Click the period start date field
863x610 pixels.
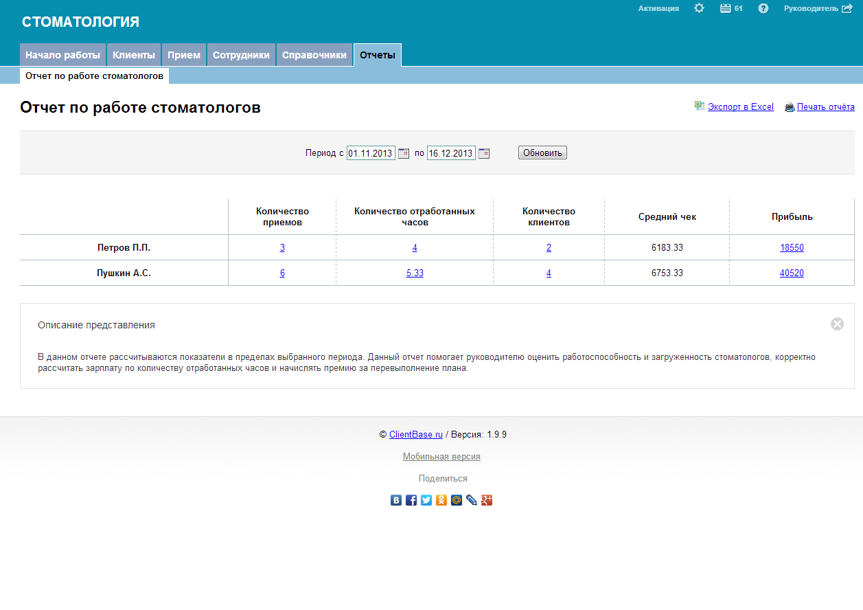point(370,153)
